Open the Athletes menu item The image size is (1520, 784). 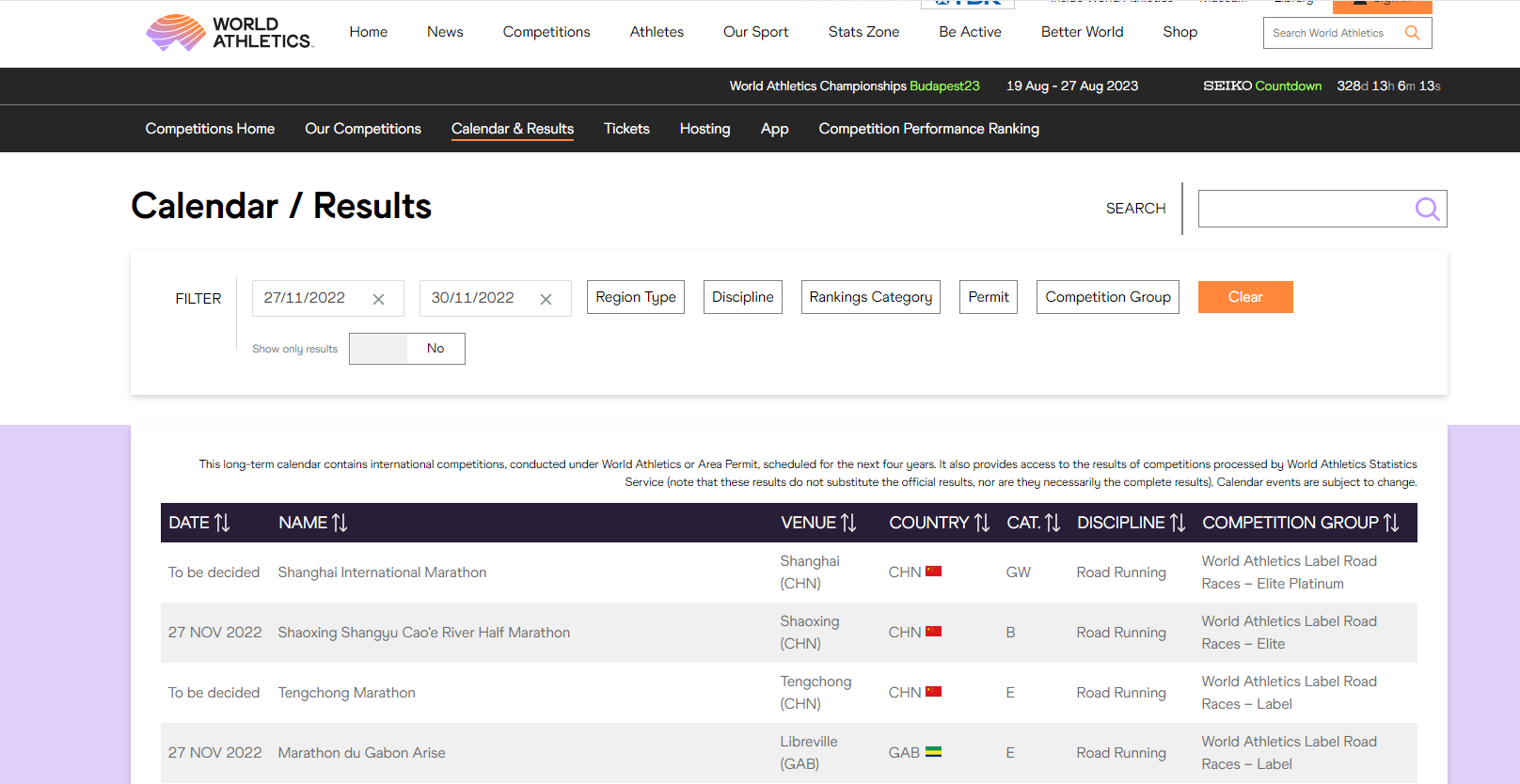point(657,32)
